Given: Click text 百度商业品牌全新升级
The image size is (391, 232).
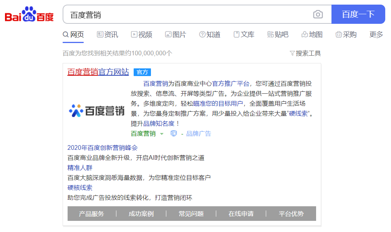Looking at the screenshot, I should pyautogui.click(x=98, y=157).
